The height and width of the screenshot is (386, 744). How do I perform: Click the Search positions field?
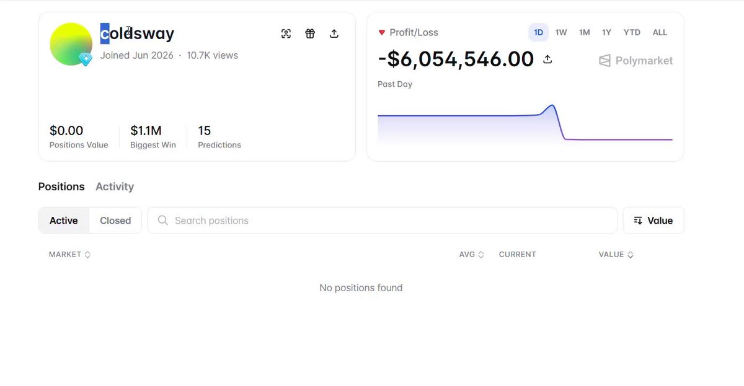coord(382,221)
